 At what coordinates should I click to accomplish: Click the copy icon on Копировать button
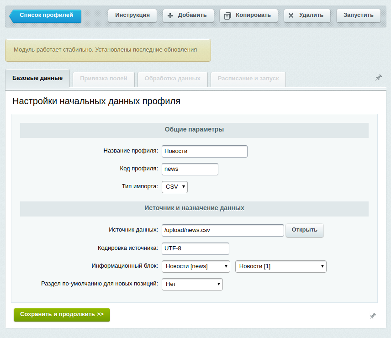(227, 16)
